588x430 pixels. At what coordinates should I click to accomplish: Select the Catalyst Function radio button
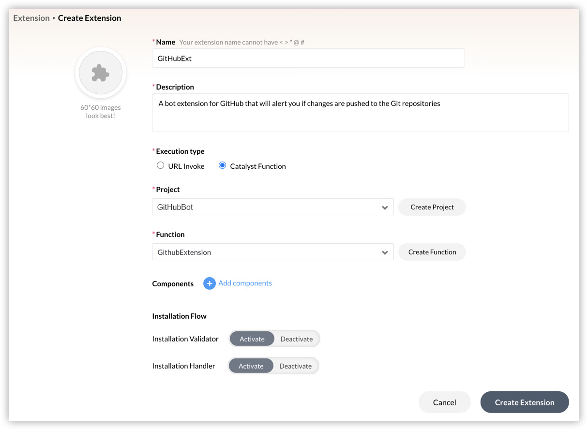pyautogui.click(x=223, y=165)
